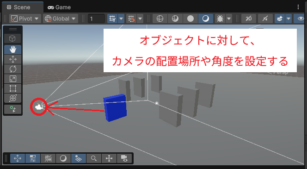Select the Scale tool
307x169 pixels.
click(13, 79)
